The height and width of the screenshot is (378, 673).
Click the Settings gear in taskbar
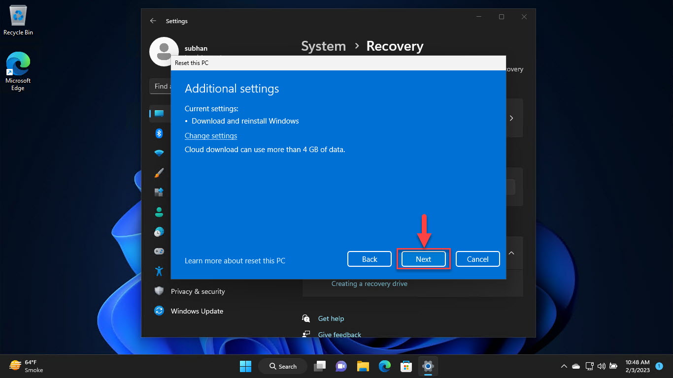click(428, 366)
